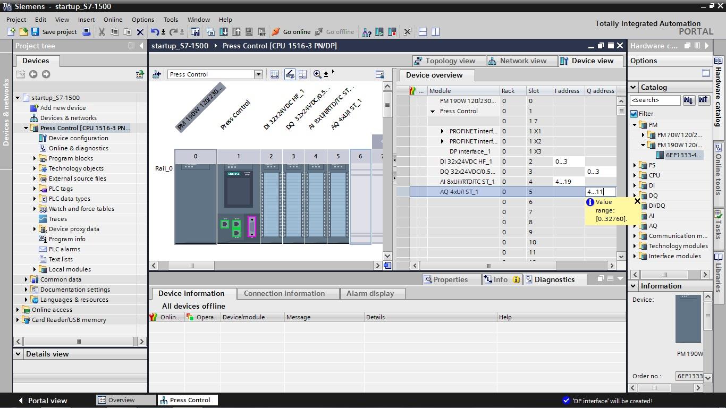Expand the PLC tags node

coord(35,189)
